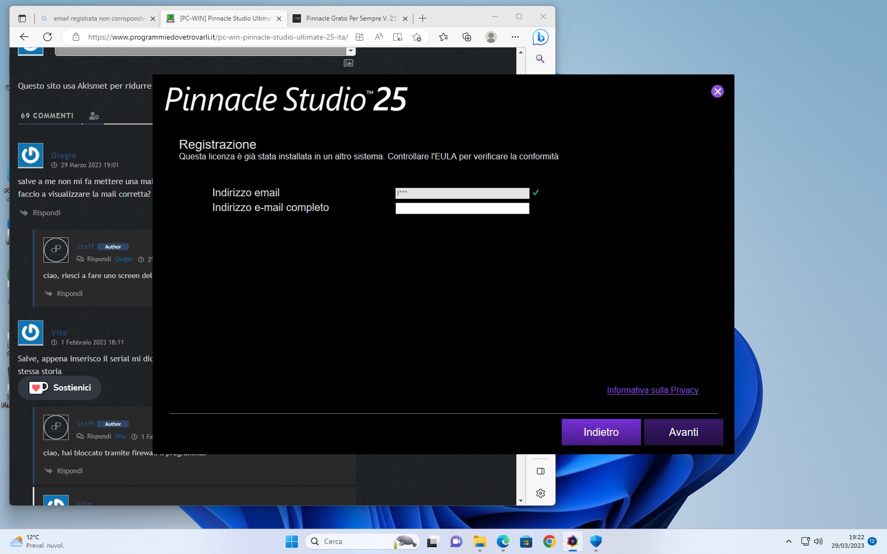Open Immersive Reader in Edge
Image resolution: width=887 pixels, height=554 pixels.
(398, 37)
